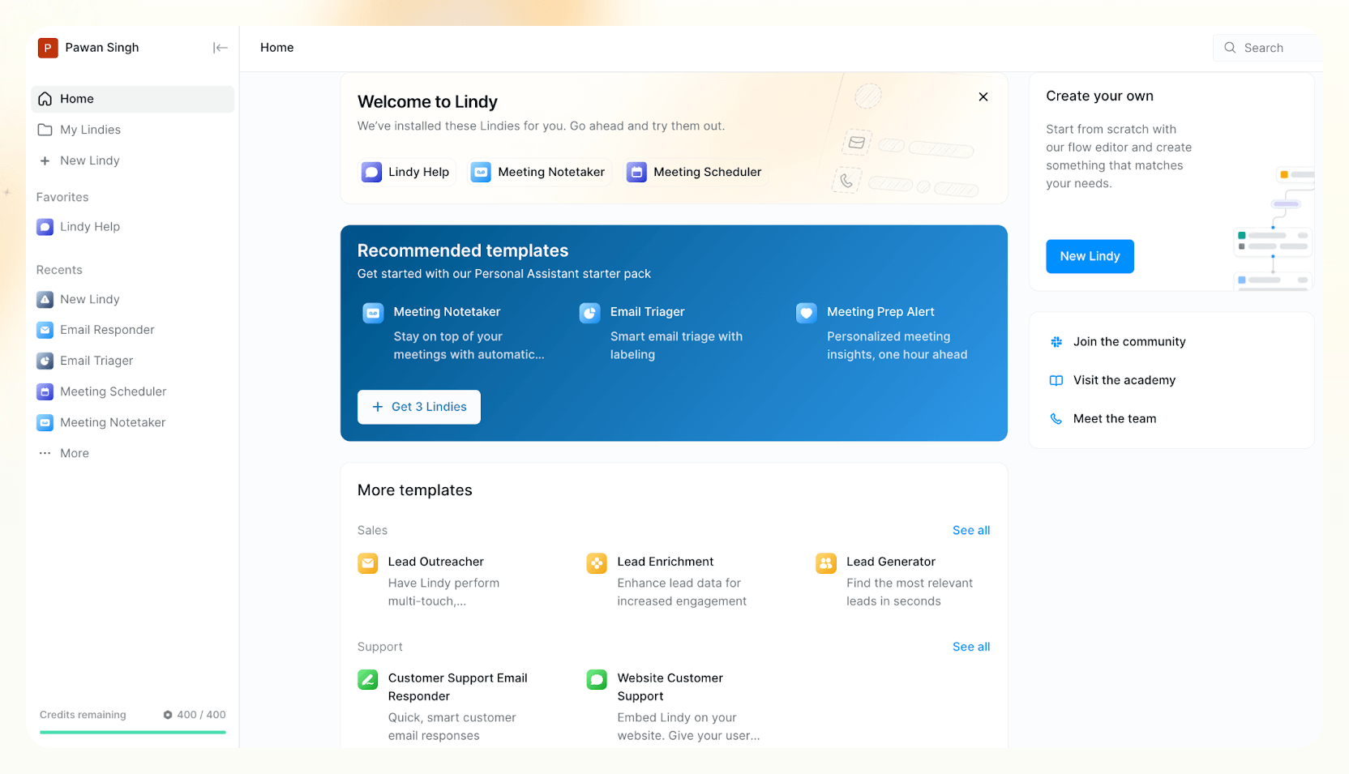Click the Search input field
1349x774 pixels.
1269,48
